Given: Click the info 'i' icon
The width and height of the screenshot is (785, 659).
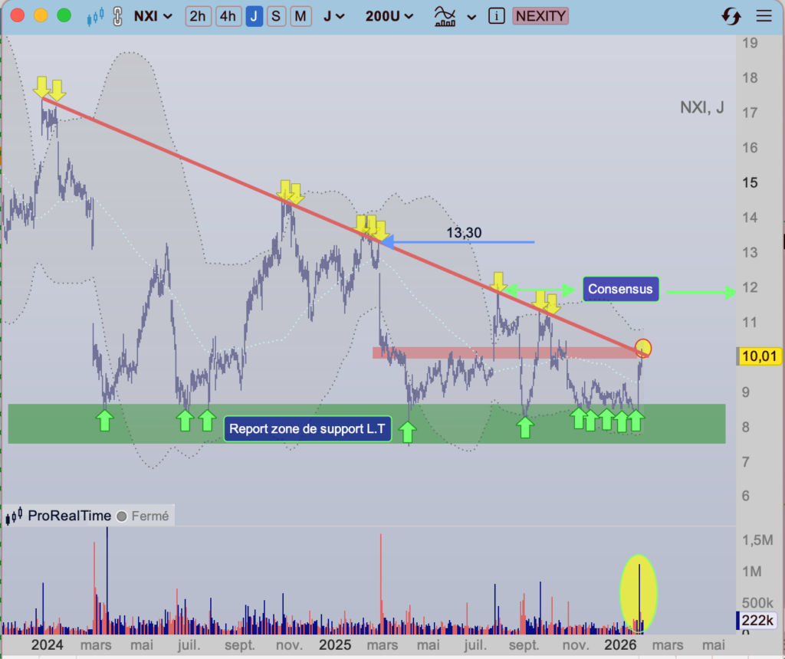Looking at the screenshot, I should [x=496, y=17].
